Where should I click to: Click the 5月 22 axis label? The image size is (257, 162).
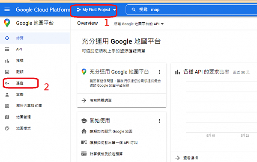[245, 135]
